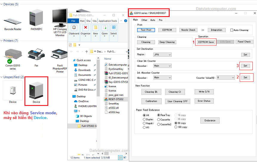Select the FHOMEPC computer icon
257x162 pixels.
[x=36, y=18]
